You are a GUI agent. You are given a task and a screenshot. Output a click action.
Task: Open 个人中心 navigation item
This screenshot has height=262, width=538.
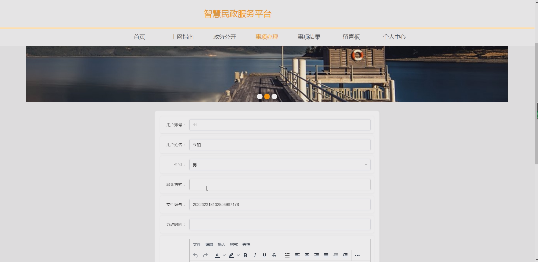(x=394, y=37)
